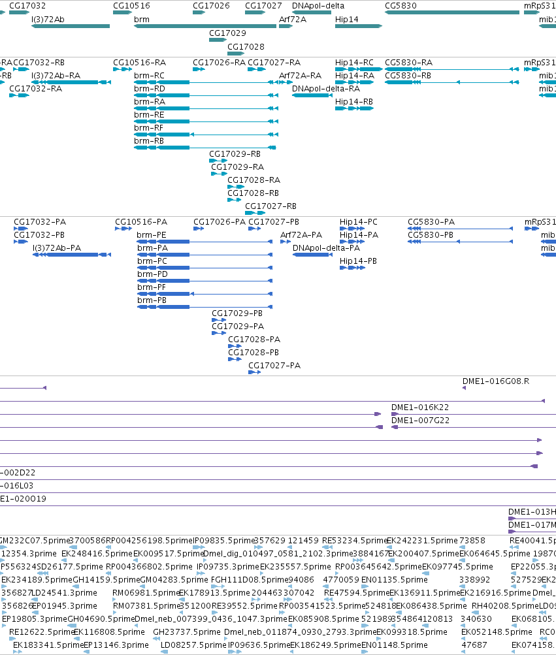Viewport: 556px width, 655px height.
Task: Select the CG17029-PB protein label
Action: (x=237, y=313)
